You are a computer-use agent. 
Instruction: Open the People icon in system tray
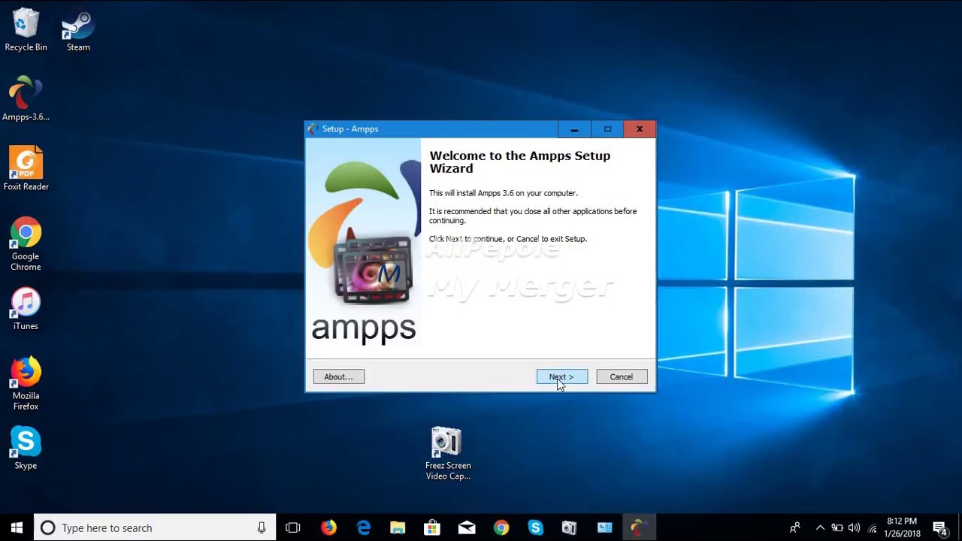point(795,527)
